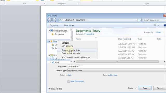
Task: Collapse the Microsoft Word tree node
Action: [49, 31]
